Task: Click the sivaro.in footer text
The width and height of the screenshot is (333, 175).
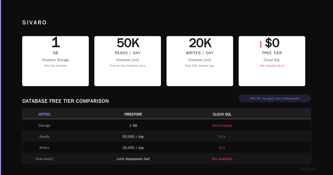Action: [x=307, y=169]
